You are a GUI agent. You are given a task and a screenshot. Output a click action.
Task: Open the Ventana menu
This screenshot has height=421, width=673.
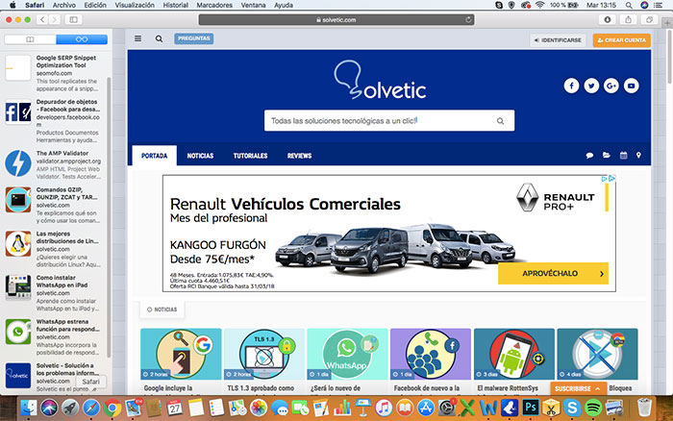(253, 5)
